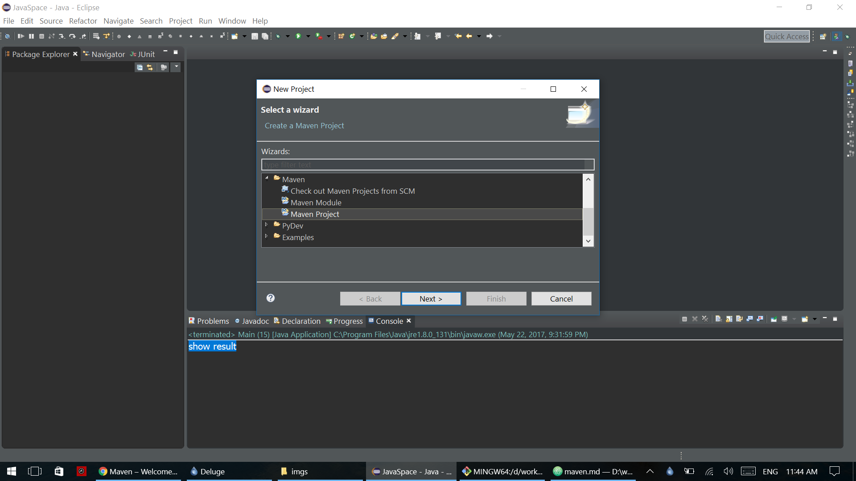Image resolution: width=856 pixels, height=481 pixels.
Task: Collapse the Maven folder in wizard tree
Action: (x=267, y=178)
